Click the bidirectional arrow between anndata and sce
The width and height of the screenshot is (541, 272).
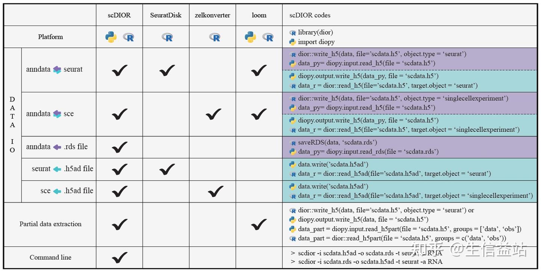click(57, 114)
